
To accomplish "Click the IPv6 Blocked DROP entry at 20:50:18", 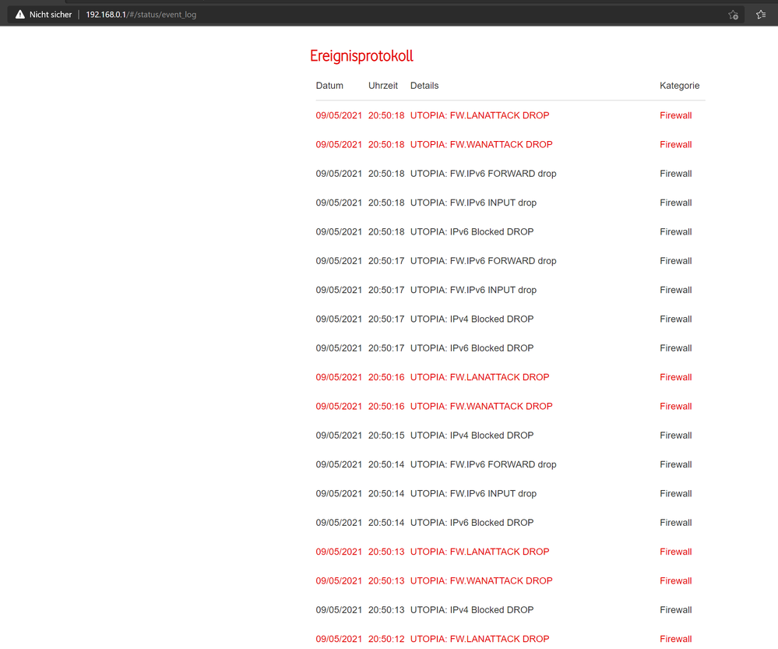I will coord(472,231).
